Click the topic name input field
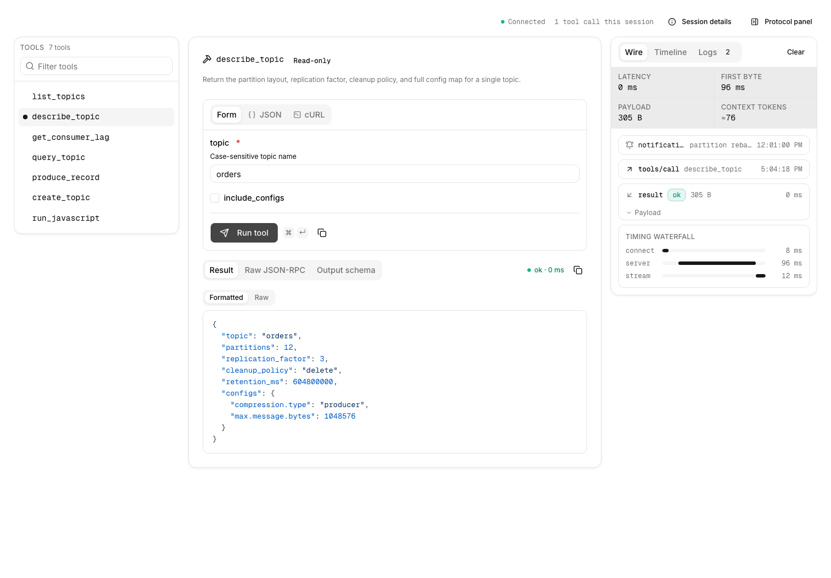The height and width of the screenshot is (578, 831). coord(395,174)
